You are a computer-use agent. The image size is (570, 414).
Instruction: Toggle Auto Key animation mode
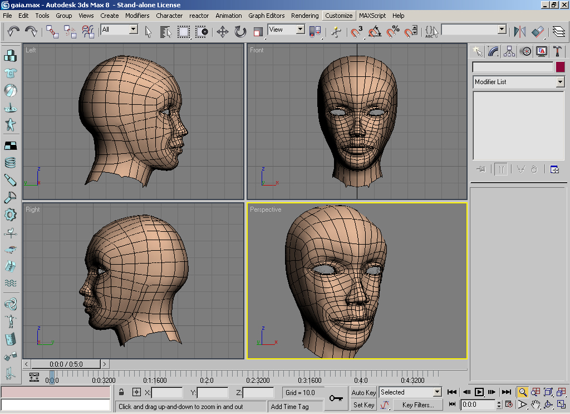363,392
